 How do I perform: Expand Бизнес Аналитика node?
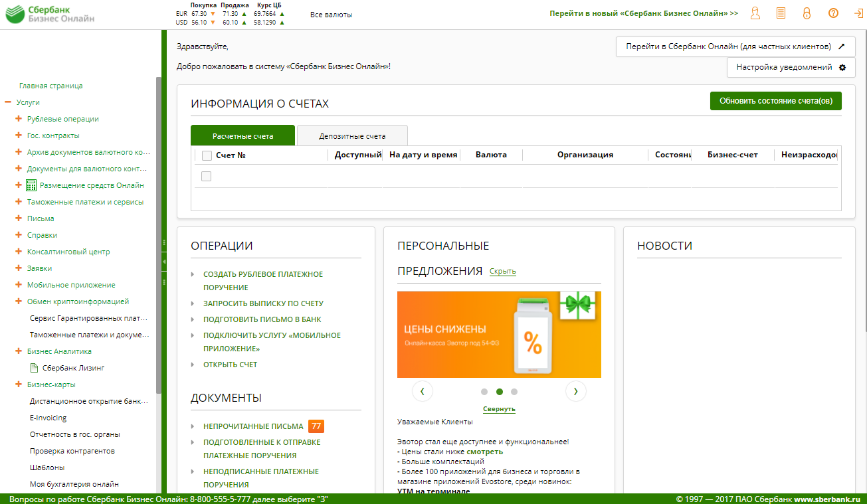point(19,351)
